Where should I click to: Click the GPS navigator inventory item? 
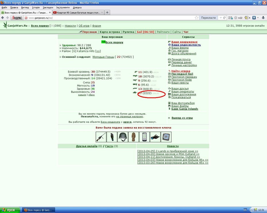tap(166, 137)
